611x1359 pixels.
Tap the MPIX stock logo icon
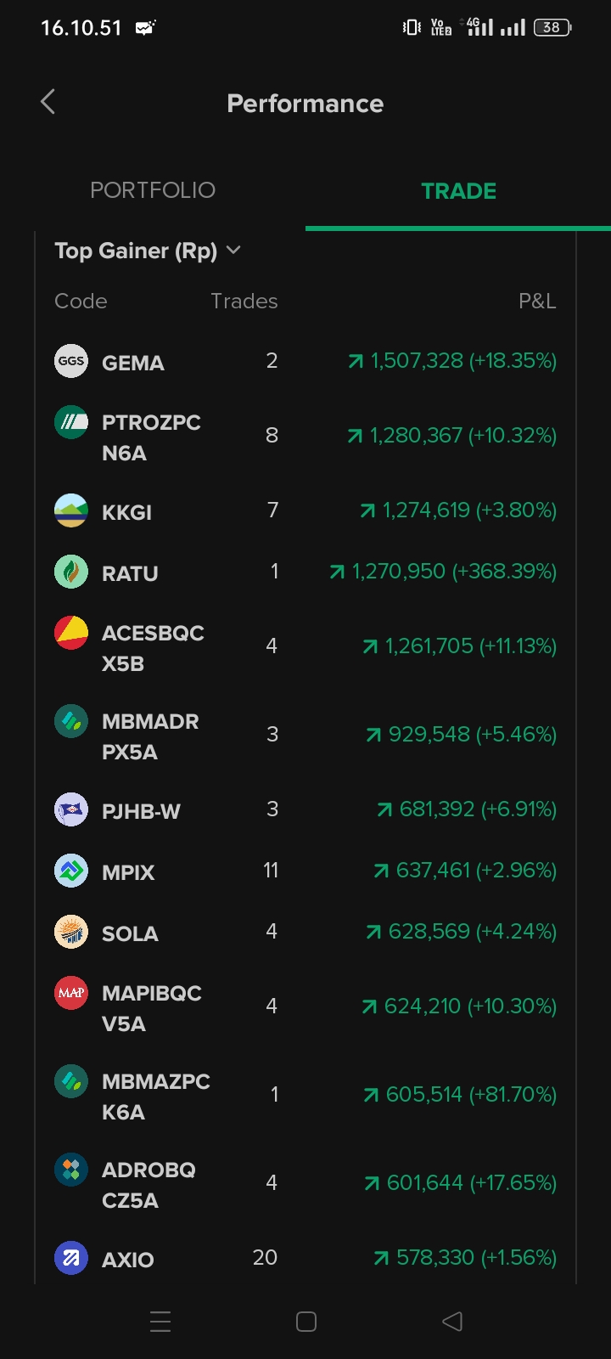pyautogui.click(x=71, y=871)
